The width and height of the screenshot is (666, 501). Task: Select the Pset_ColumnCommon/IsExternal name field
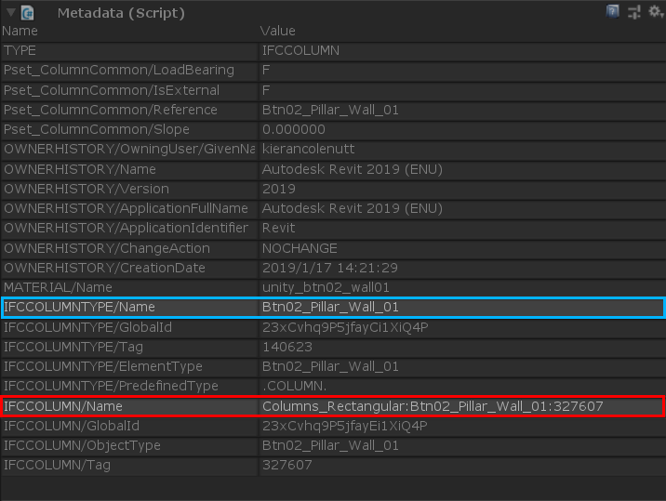point(129,90)
